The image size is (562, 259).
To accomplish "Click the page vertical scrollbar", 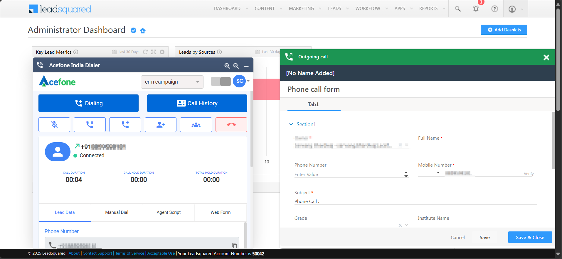I will 558,60.
